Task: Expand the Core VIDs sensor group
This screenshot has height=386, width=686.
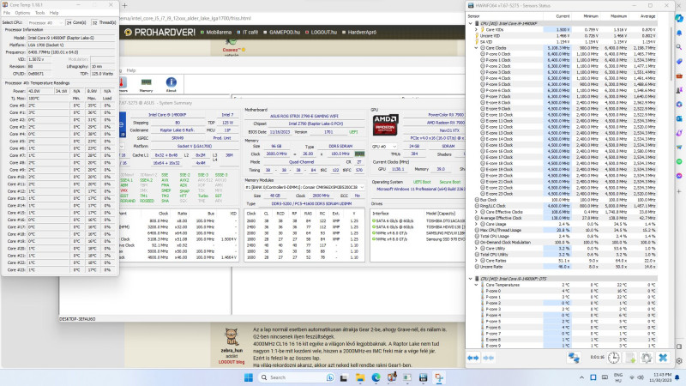Action: tap(477, 30)
